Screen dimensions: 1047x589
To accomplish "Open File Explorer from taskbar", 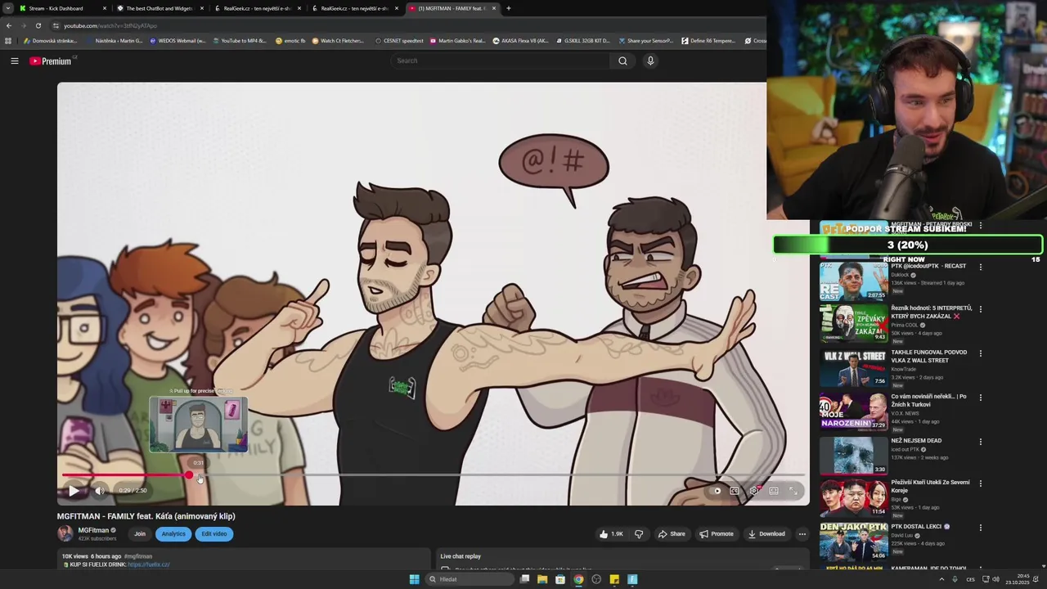I will (541, 579).
